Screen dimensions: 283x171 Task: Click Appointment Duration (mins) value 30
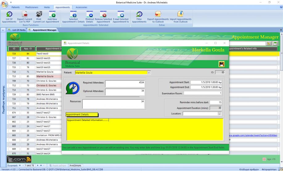(x=216, y=108)
